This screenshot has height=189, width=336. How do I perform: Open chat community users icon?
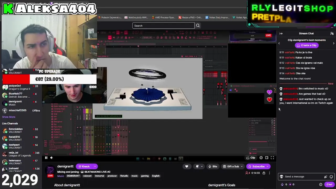[x=332, y=34]
